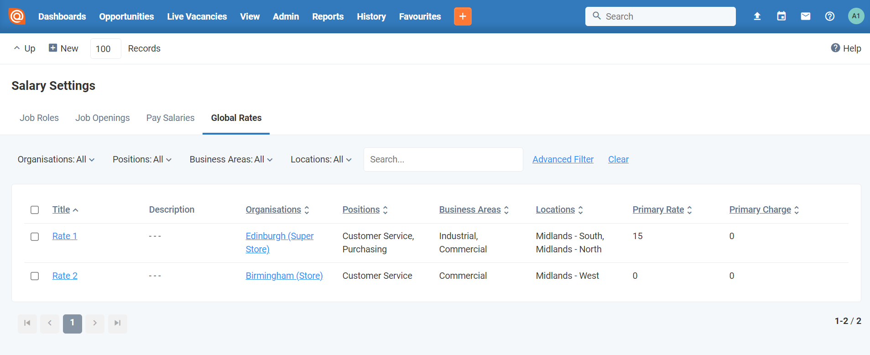This screenshot has height=355, width=870.
Task: Check the Rate 1 row checkbox
Action: pyautogui.click(x=35, y=236)
